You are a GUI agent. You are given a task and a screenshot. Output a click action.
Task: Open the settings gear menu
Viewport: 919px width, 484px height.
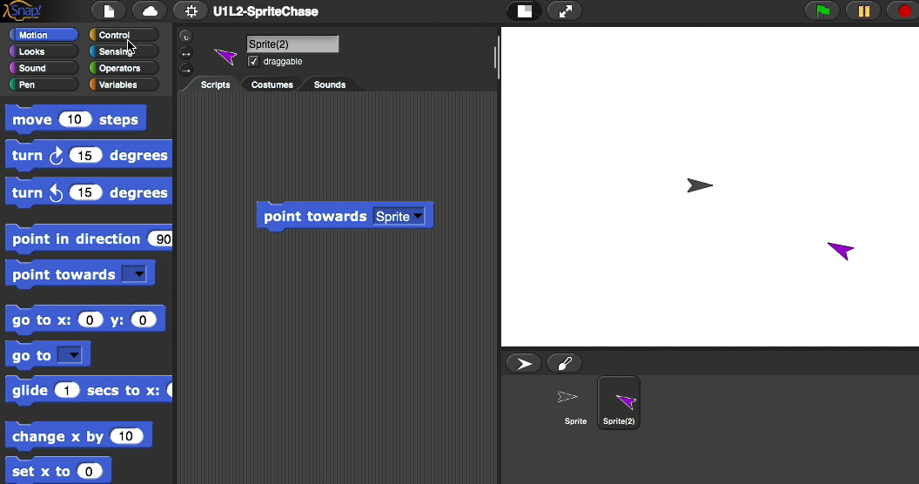pos(191,11)
